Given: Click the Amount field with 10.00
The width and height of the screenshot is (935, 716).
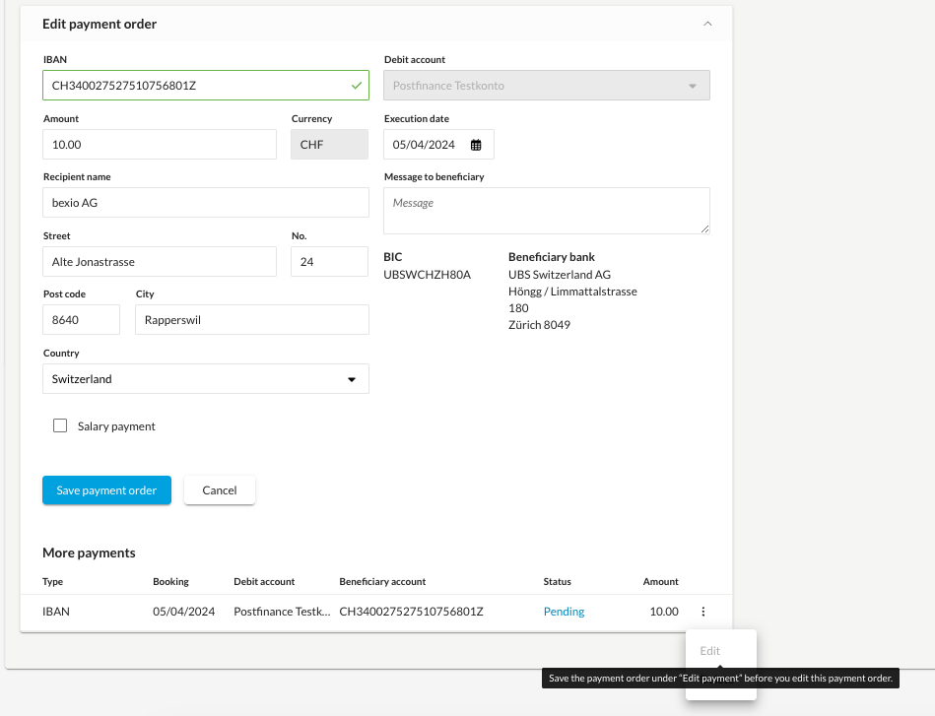Looking at the screenshot, I should 160,144.
